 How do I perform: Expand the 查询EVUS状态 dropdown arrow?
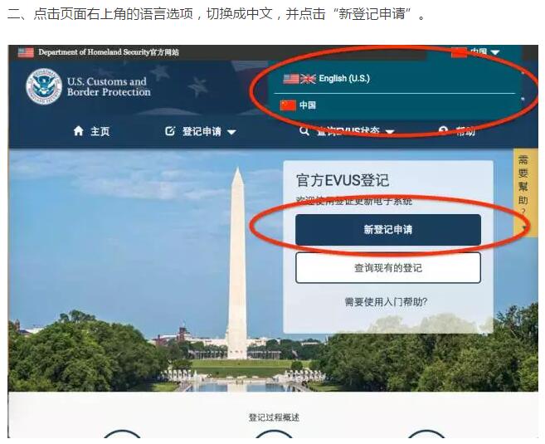tap(390, 132)
